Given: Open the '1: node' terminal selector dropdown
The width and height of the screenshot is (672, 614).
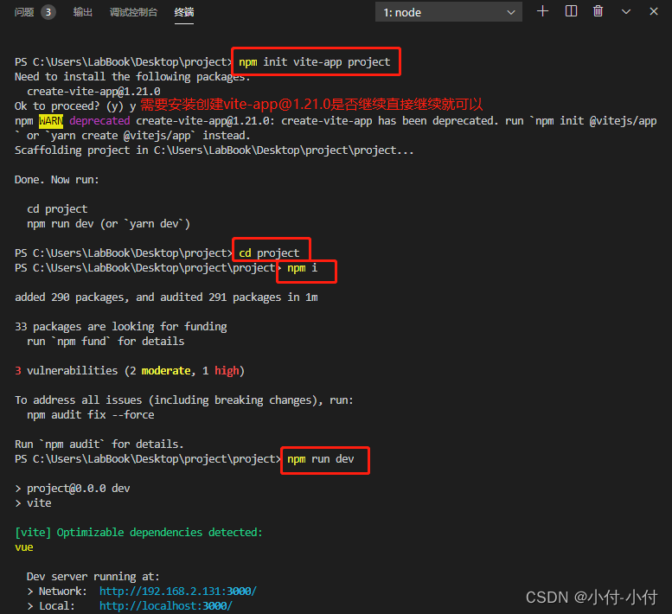Looking at the screenshot, I should pos(448,12).
